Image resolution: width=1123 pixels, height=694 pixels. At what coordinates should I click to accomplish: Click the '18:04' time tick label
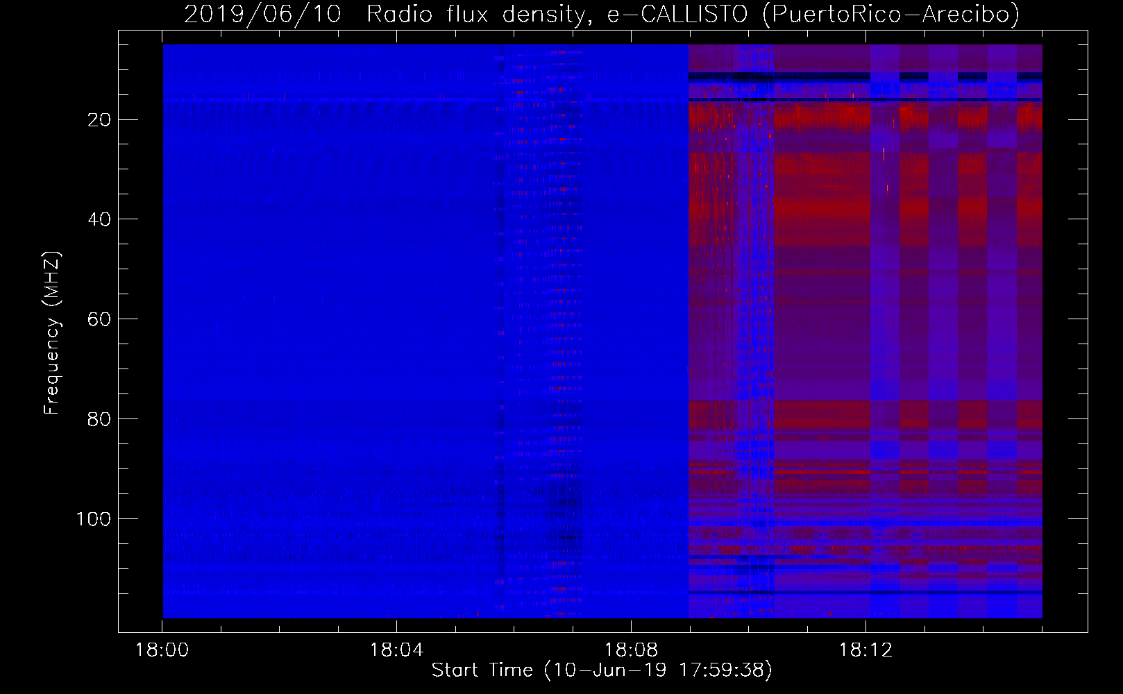coord(396,650)
